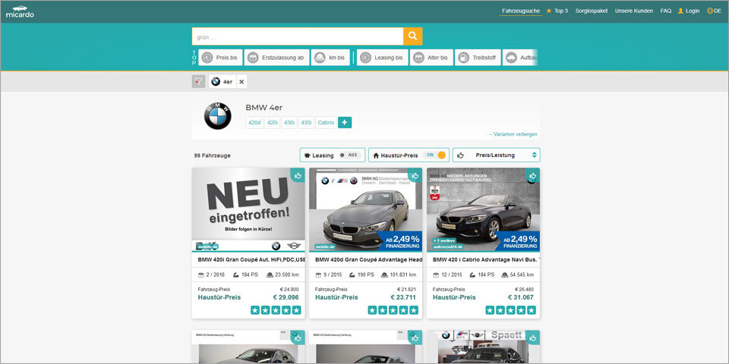The height and width of the screenshot is (364, 729).
Task: Open the km bis filter
Action: [x=330, y=58]
